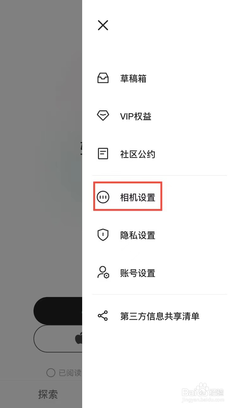Tap the Apple sign-in button
Image resolution: width=237 pixels, height=408 pixels.
58,339
